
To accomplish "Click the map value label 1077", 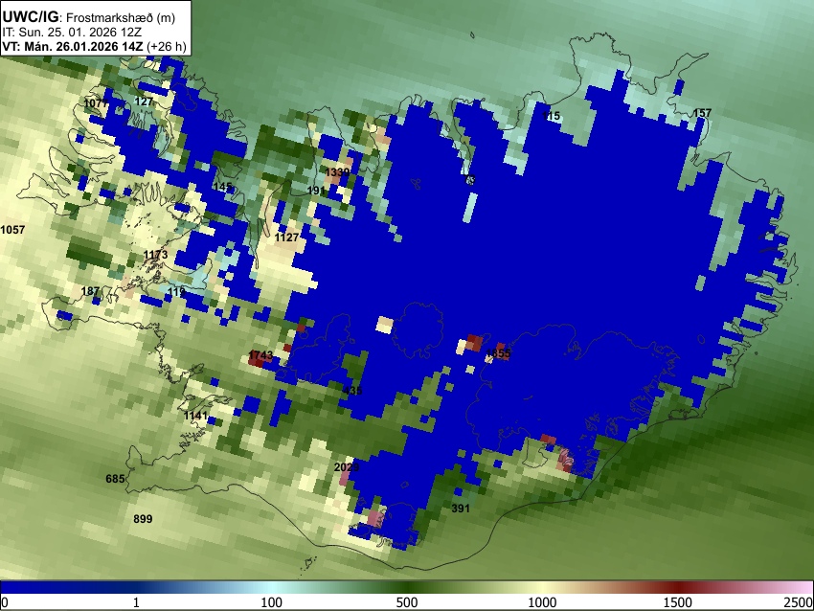I will [x=96, y=103].
